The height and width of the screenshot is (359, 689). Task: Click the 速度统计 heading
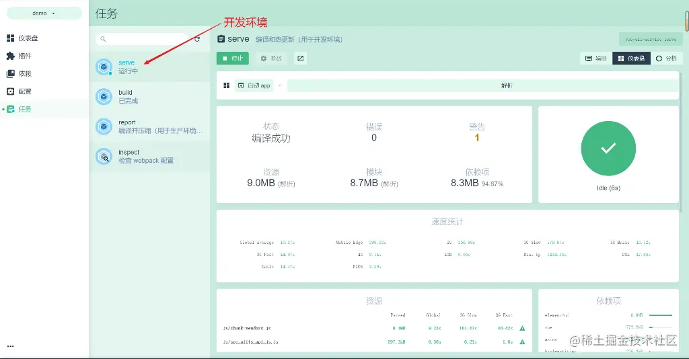tap(447, 222)
